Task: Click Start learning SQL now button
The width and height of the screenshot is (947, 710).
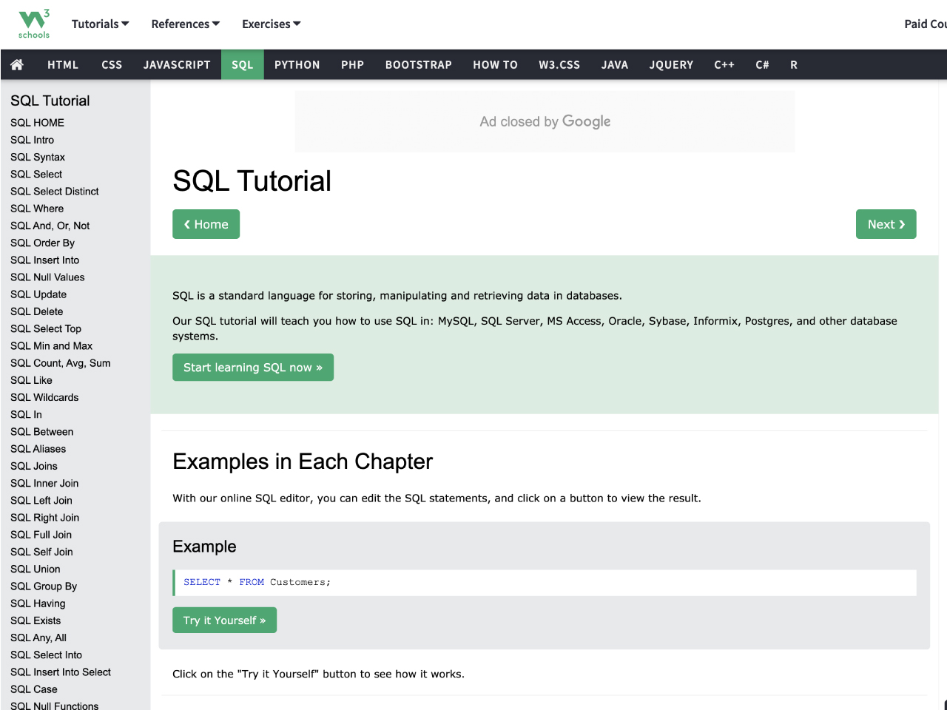Action: (x=253, y=368)
